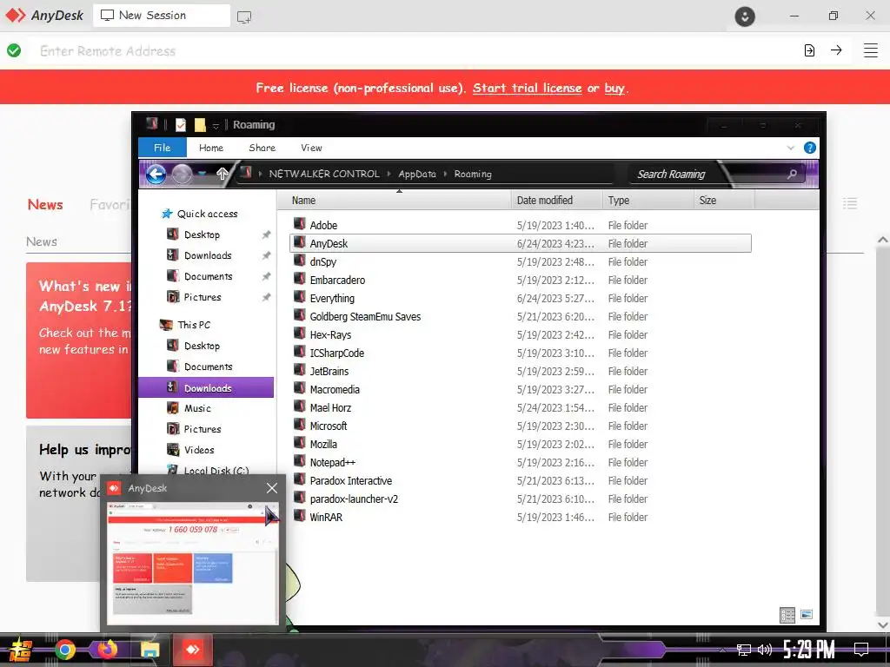Open the quick access toolbar dropdown arrow
Image resolution: width=890 pixels, height=667 pixels.
point(216,126)
